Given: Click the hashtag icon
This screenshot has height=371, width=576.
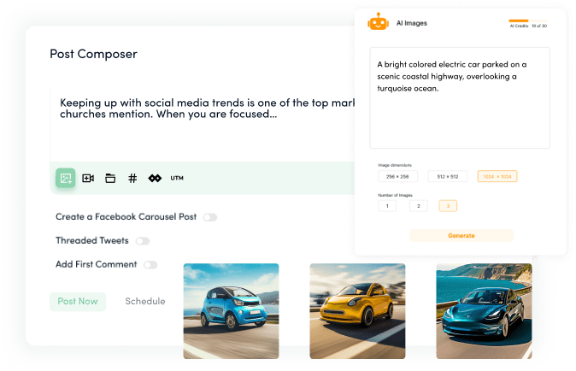Looking at the screenshot, I should (x=132, y=178).
